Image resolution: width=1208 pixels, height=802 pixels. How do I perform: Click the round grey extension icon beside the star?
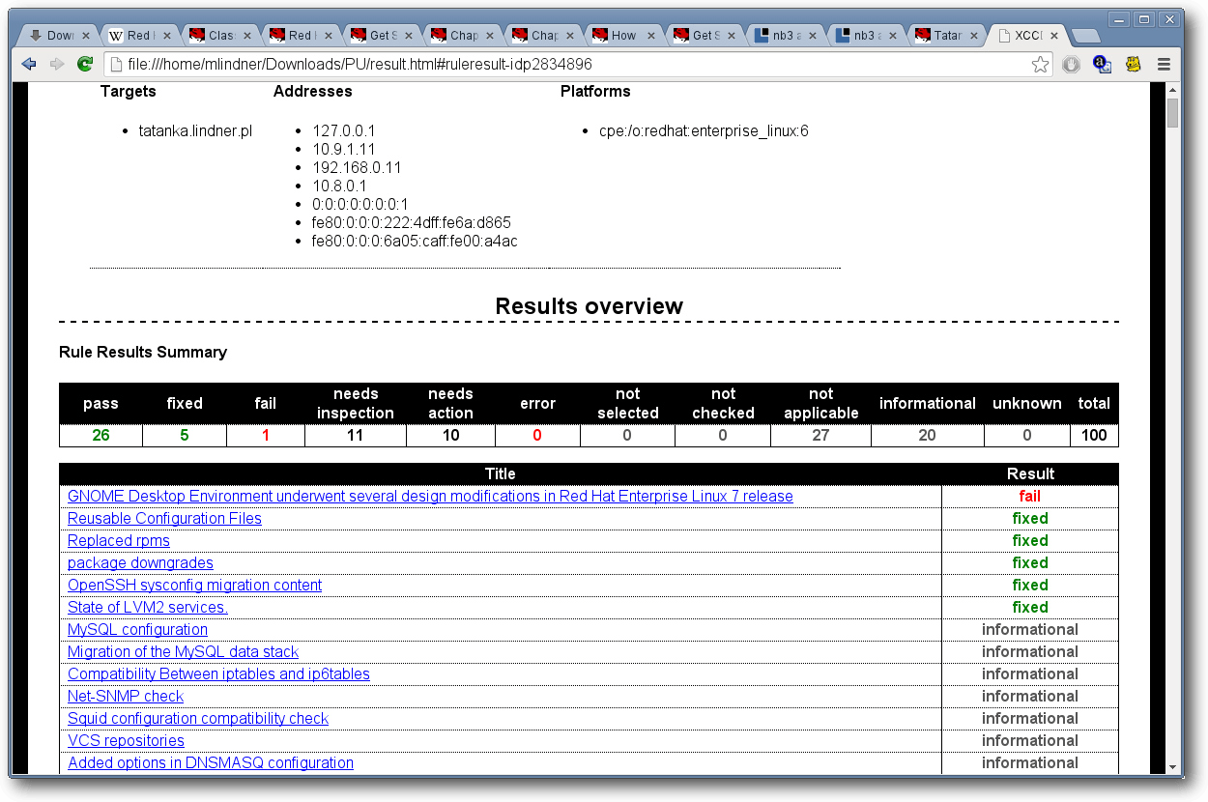click(x=1071, y=65)
